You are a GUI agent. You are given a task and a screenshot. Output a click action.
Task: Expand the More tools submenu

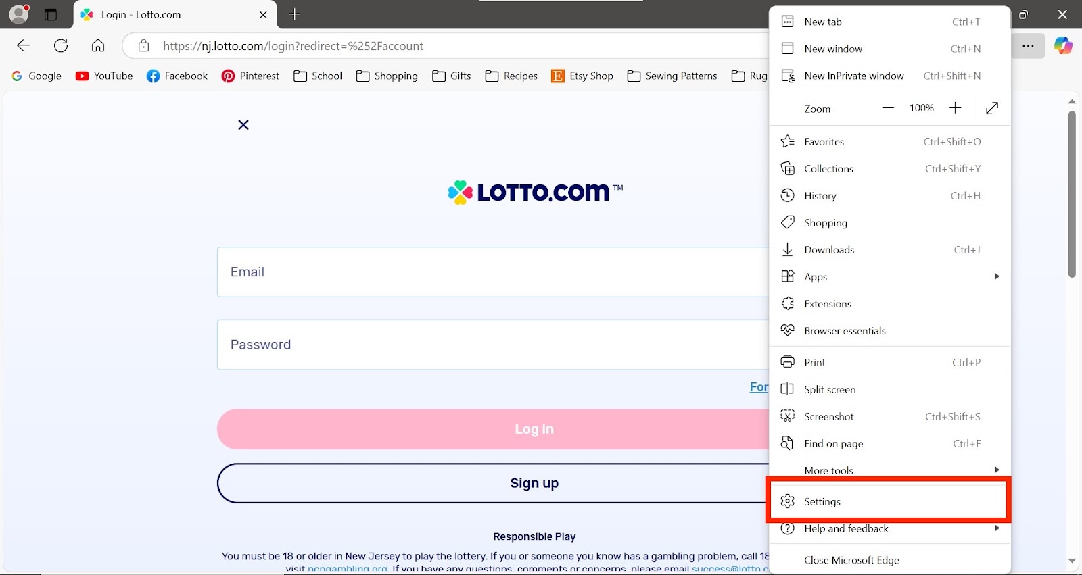890,470
